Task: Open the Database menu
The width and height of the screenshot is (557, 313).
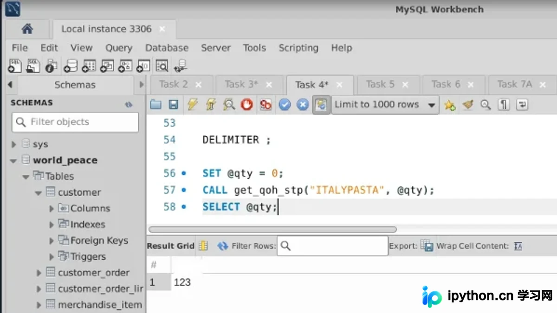Action: tap(167, 48)
